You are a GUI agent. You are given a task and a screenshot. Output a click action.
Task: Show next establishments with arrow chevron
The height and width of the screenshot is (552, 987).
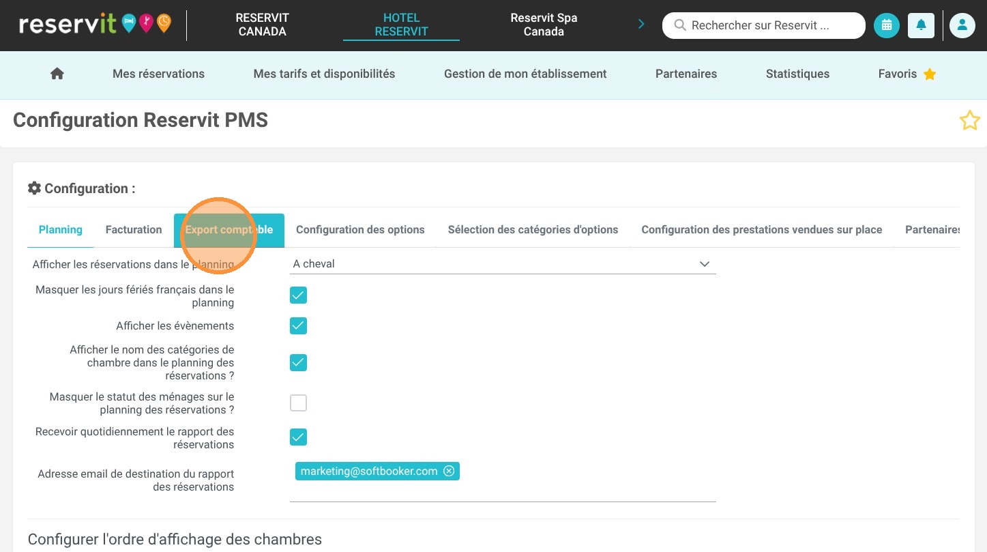click(640, 25)
